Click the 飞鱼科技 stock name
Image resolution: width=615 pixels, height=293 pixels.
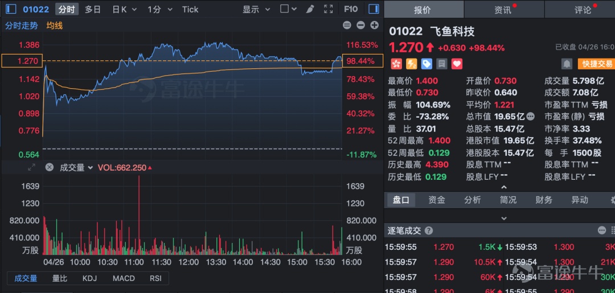[452, 31]
